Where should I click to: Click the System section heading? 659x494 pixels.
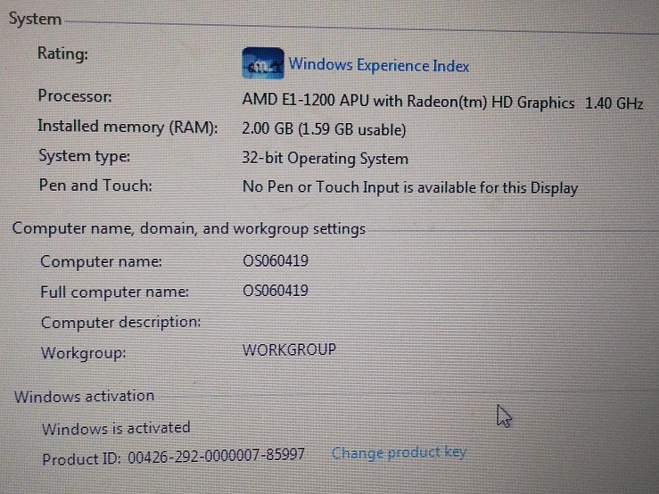tap(36, 19)
